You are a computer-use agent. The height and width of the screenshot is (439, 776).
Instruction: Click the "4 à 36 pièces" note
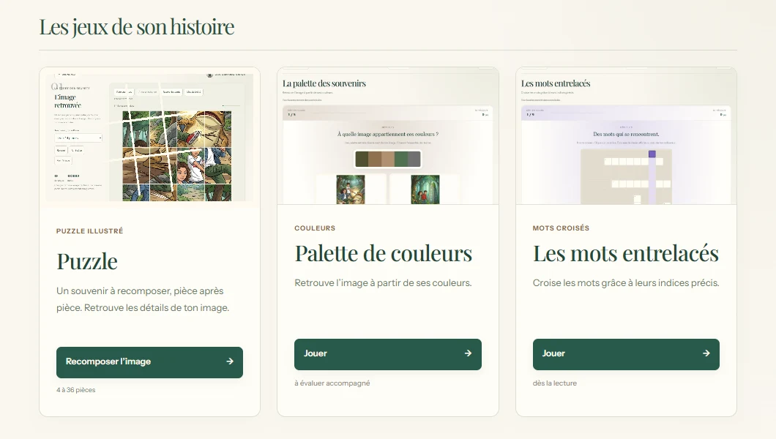(75, 389)
